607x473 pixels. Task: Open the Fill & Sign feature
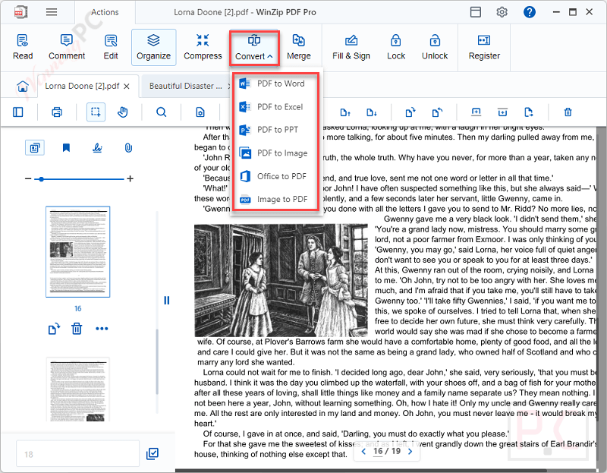coord(351,47)
